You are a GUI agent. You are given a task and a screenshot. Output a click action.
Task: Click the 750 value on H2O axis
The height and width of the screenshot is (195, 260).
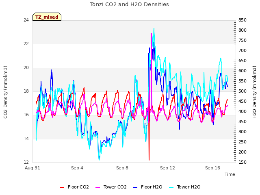pos(243,41)
